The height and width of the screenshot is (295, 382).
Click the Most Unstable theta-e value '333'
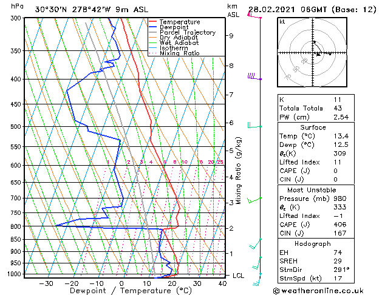340,207
